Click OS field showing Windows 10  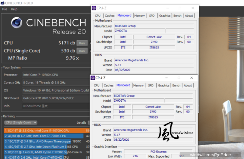[56, 90]
